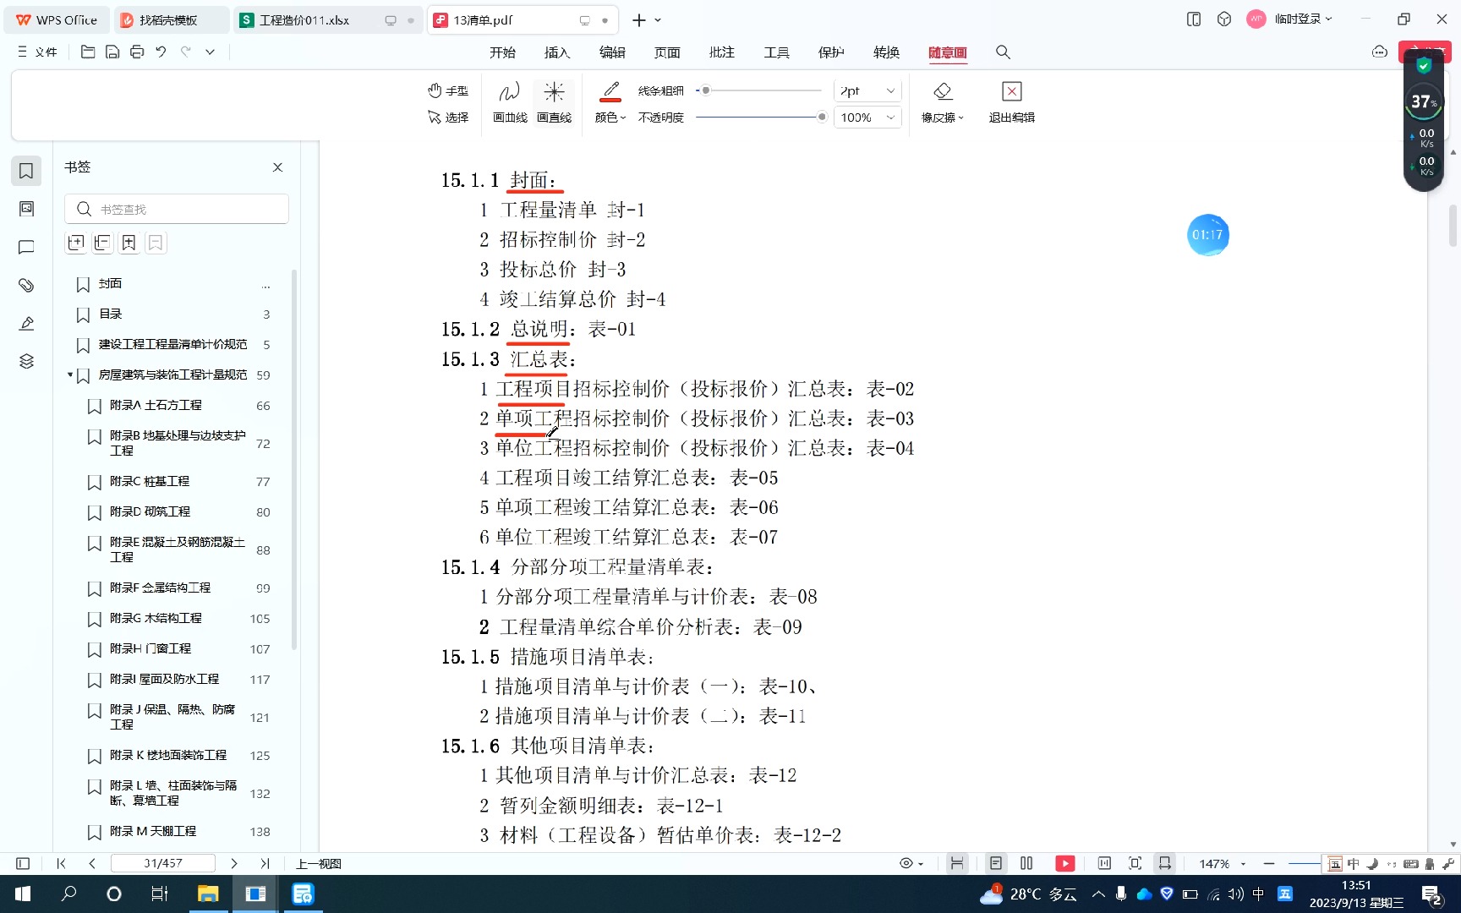1461x913 pixels.
Task: Collapse all bookmarks icon
Action: tap(102, 243)
